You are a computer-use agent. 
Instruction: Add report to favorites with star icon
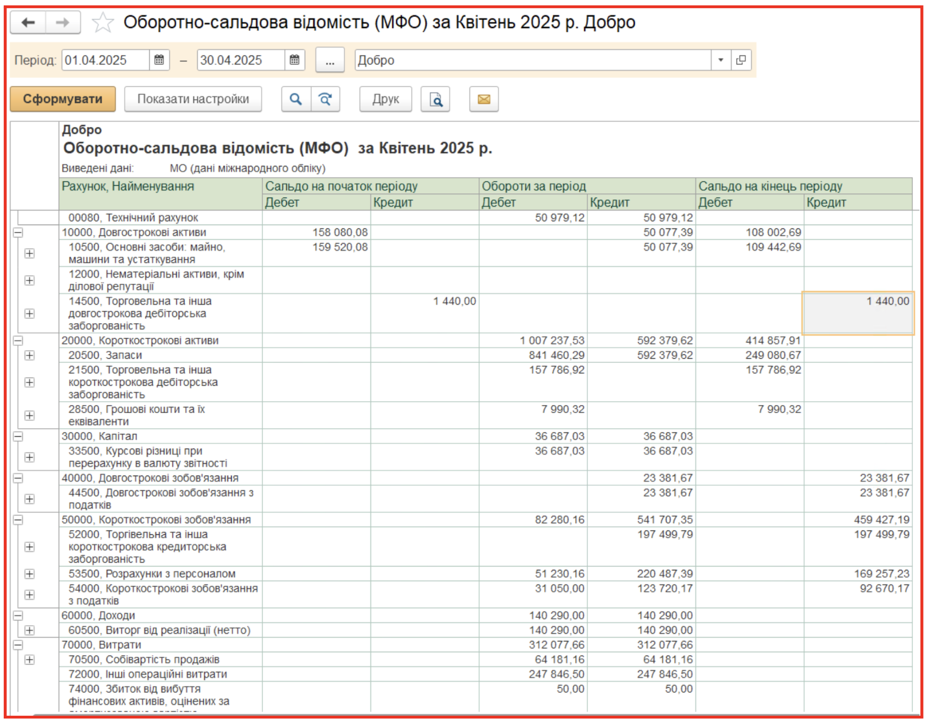102,23
